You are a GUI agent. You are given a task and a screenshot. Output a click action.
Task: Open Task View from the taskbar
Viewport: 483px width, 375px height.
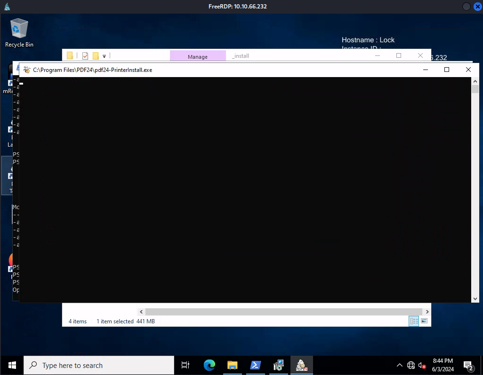pyautogui.click(x=185, y=365)
